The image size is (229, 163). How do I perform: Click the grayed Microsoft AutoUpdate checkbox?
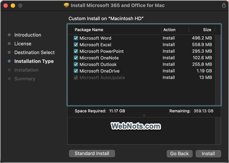(76, 77)
